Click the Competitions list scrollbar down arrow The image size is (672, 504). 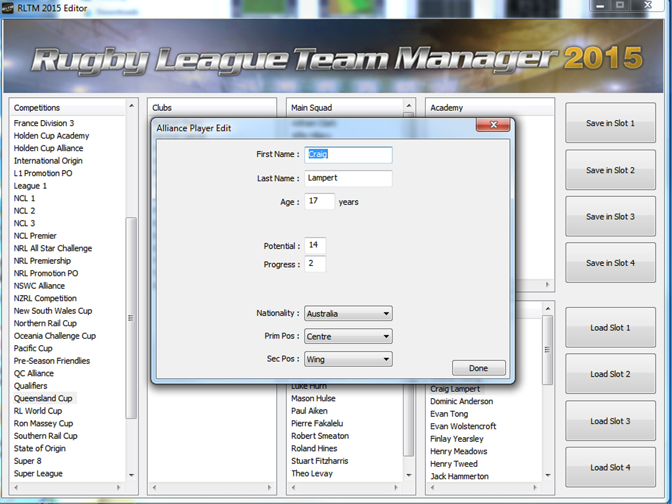[131, 476]
